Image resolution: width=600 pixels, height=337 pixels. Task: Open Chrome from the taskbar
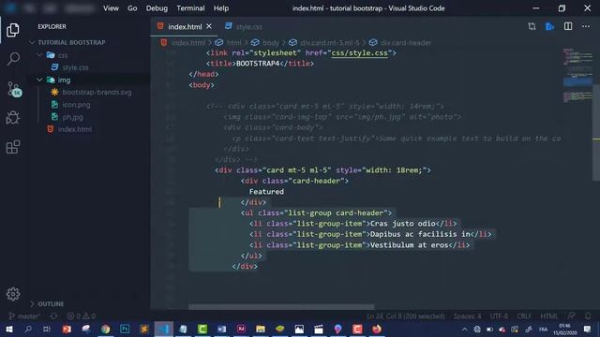[x=105, y=329]
